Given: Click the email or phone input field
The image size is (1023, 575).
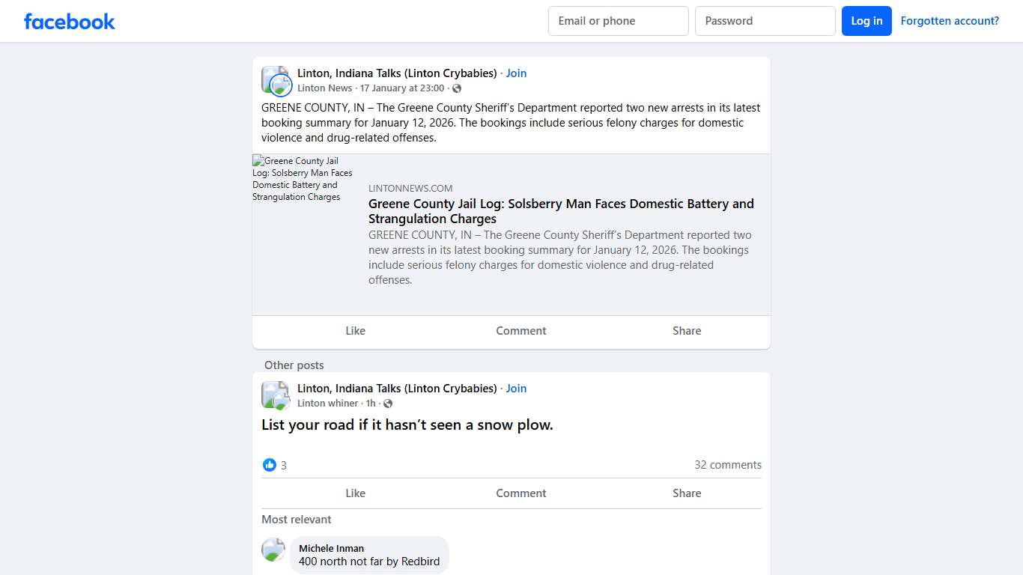Looking at the screenshot, I should click(618, 21).
